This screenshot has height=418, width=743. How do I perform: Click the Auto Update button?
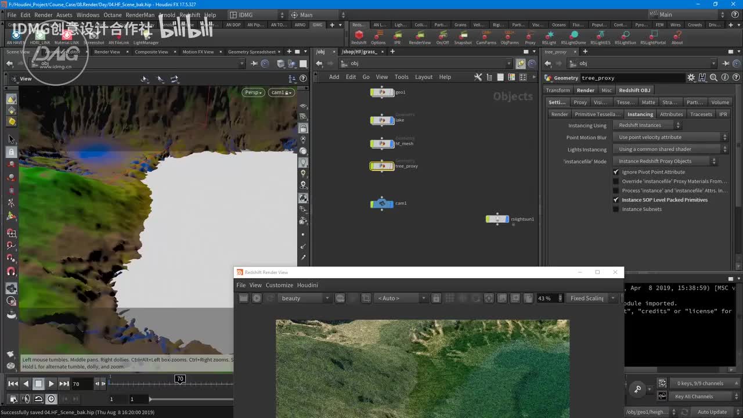712,412
